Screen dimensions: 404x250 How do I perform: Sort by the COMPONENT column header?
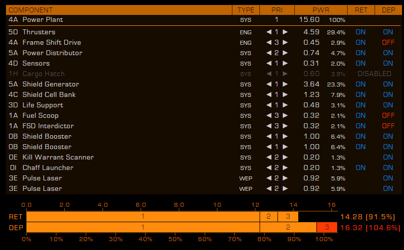[119, 10]
